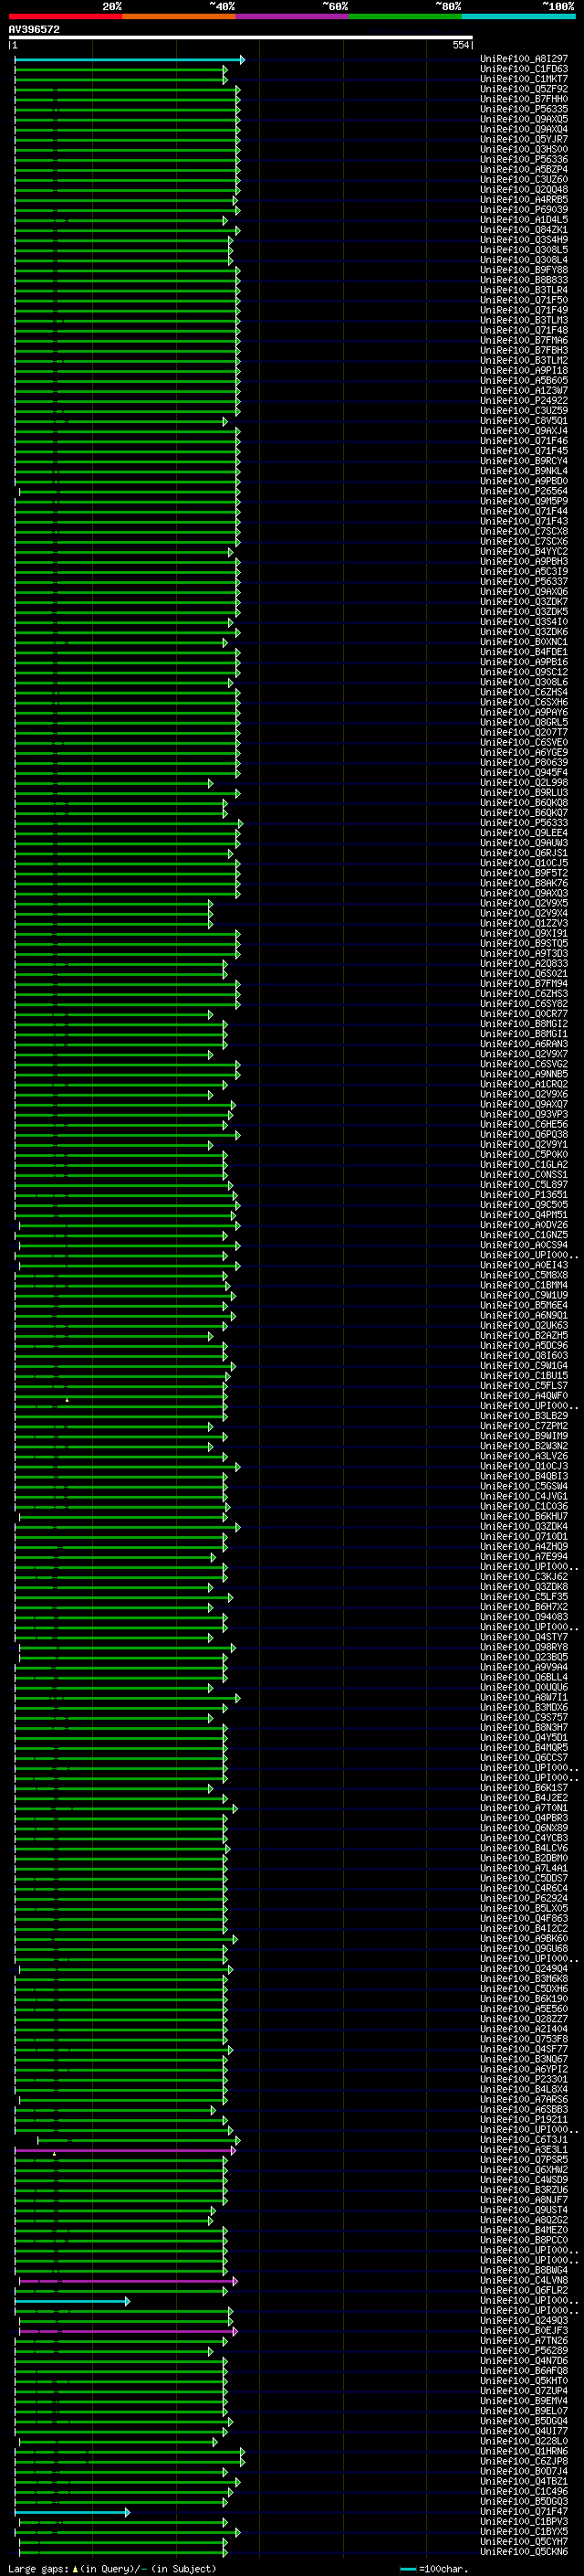Screen dimensions: 584x2576
Task: Select label UniRef100_A7E994
Action: [x=524, y=1557]
